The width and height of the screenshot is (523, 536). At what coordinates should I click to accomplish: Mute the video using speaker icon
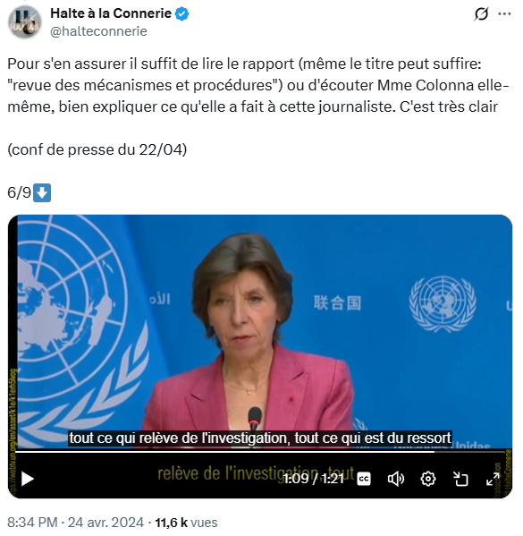[395, 479]
